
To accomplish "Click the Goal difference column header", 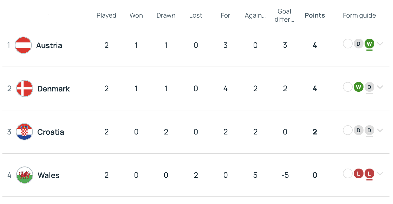I will (x=284, y=15).
